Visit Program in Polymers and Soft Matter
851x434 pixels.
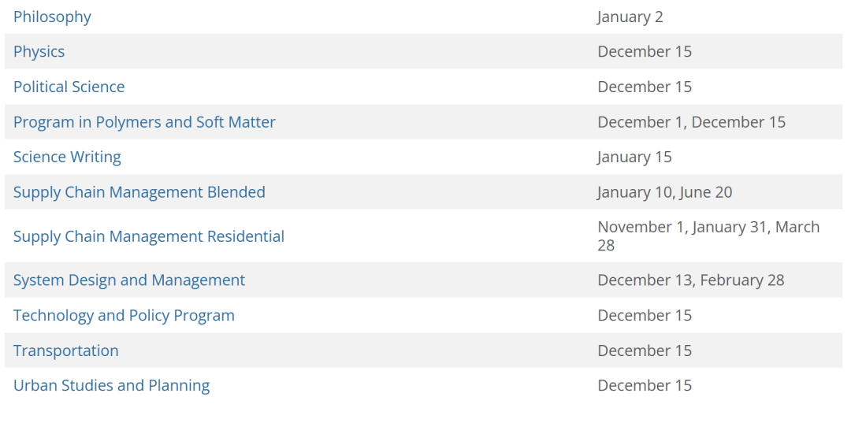(144, 122)
